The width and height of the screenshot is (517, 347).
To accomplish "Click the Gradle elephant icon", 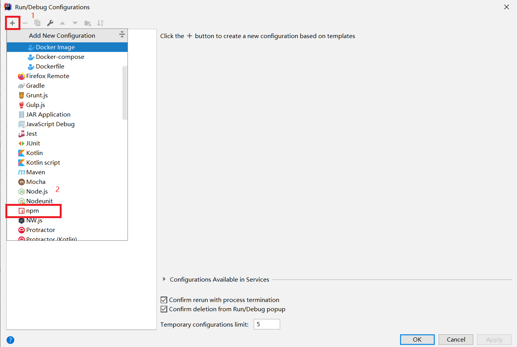I will [x=22, y=86].
